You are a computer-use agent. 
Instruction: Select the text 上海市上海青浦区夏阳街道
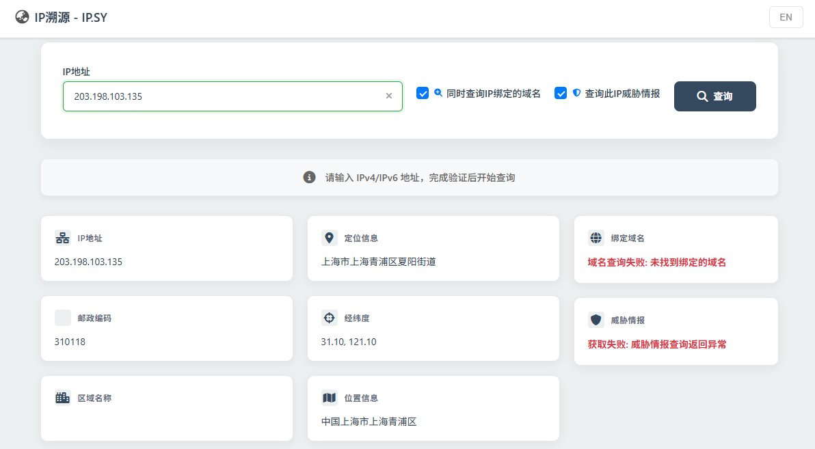[x=378, y=262]
